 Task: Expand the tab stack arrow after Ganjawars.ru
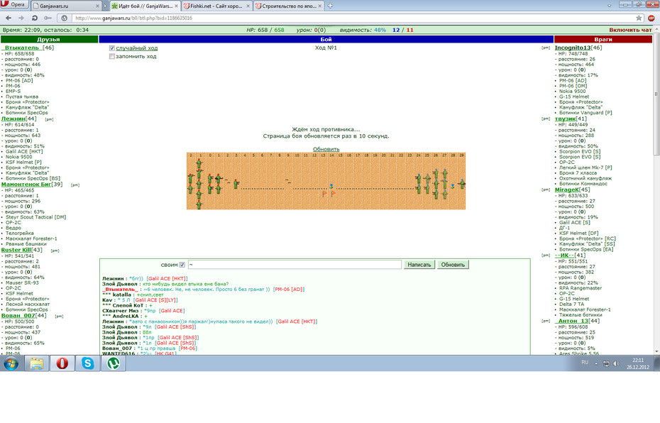106,6
